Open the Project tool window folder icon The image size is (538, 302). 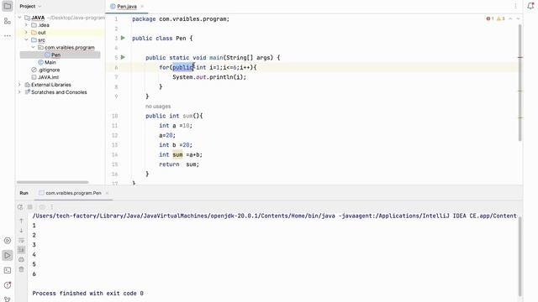click(x=8, y=6)
